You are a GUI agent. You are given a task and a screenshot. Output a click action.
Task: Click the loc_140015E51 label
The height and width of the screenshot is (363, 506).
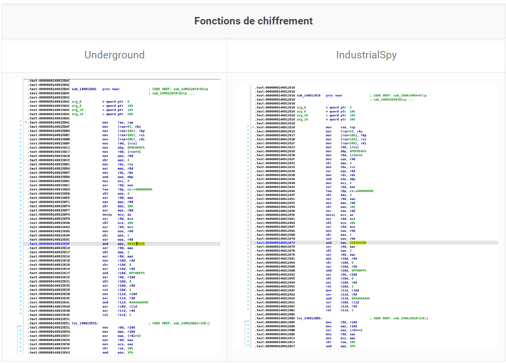[x=85, y=323]
